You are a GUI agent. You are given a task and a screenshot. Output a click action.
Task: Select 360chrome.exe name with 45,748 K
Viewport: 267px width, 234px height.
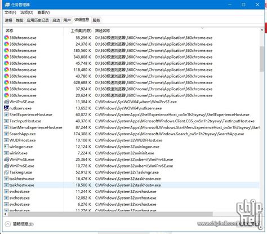pos(23,63)
